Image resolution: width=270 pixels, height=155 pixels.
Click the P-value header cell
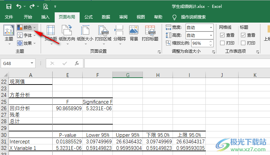point(68,135)
